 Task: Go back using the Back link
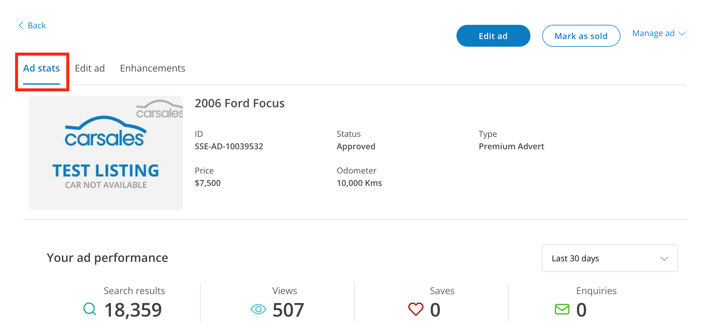[32, 25]
